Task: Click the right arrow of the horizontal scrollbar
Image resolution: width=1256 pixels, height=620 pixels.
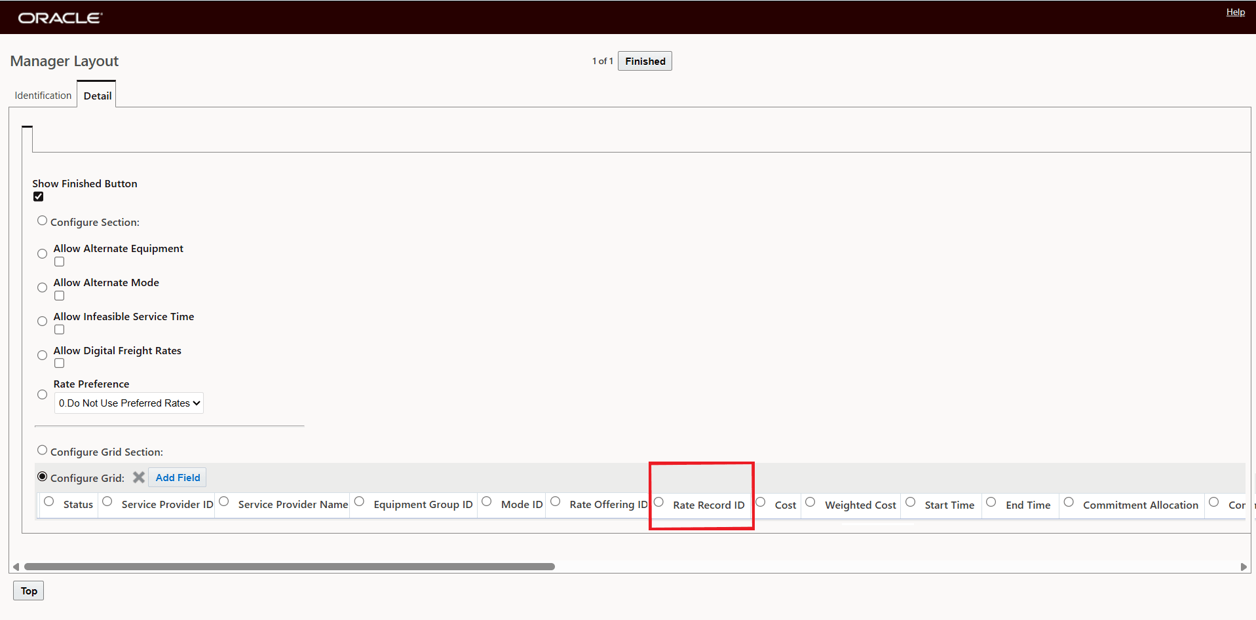Action: coord(1244,567)
